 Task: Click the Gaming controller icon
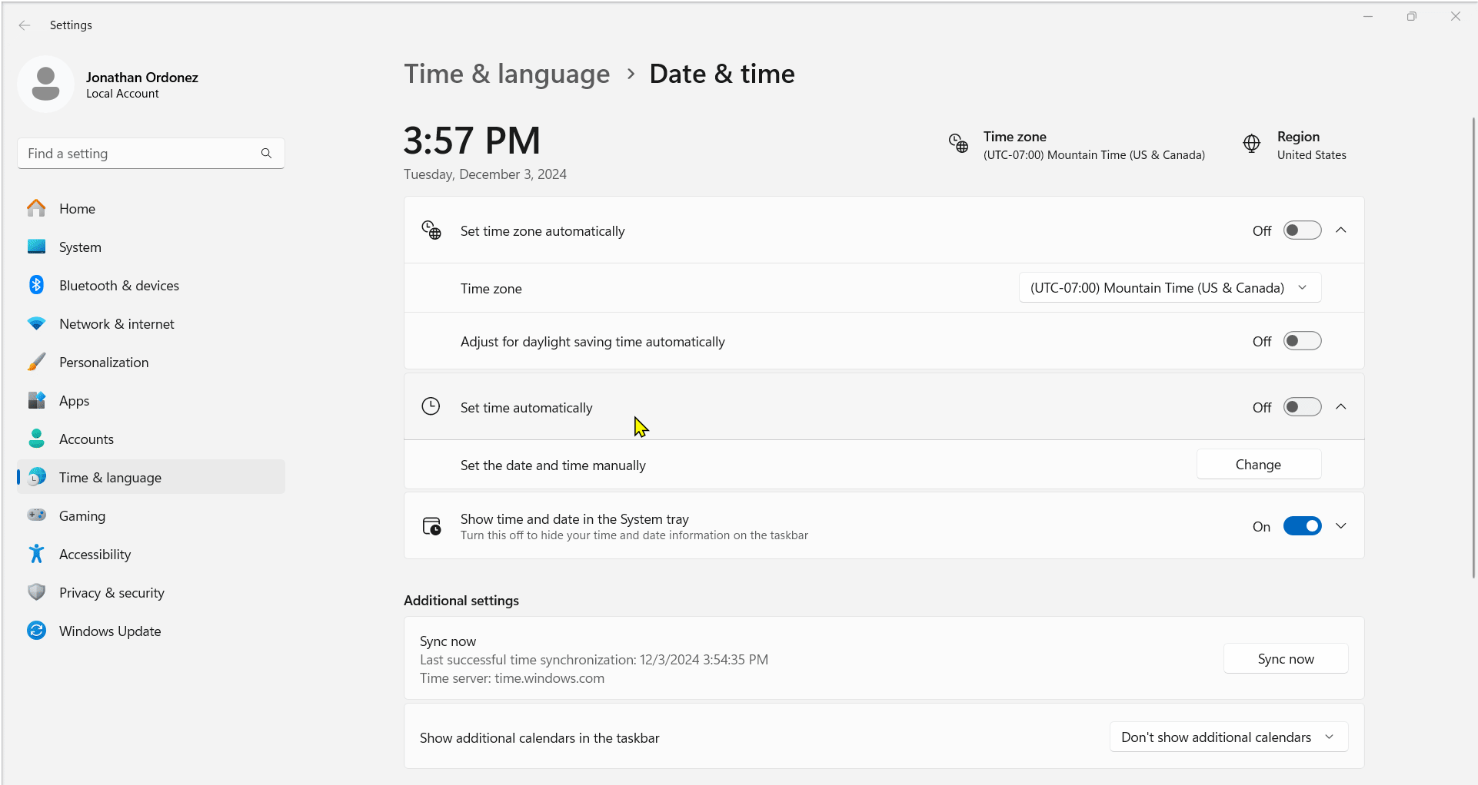pyautogui.click(x=36, y=515)
